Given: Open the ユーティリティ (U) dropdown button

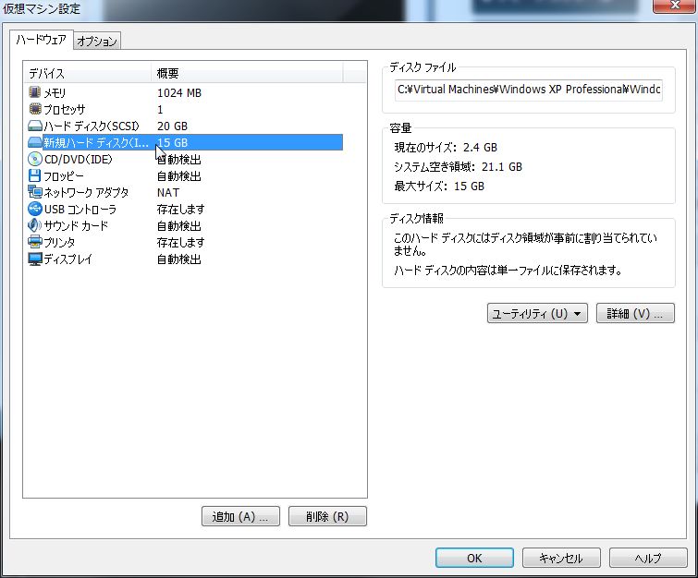Looking at the screenshot, I should coord(537,313).
